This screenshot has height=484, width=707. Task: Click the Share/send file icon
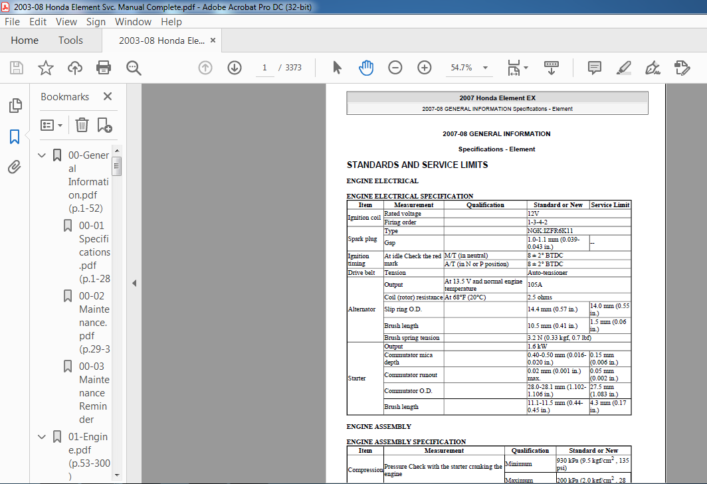[x=682, y=68]
